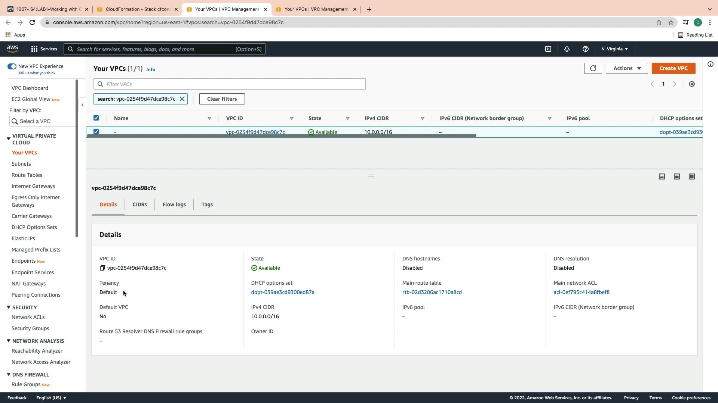Open table preferences gear icon
The height and width of the screenshot is (403, 718).
tap(692, 84)
